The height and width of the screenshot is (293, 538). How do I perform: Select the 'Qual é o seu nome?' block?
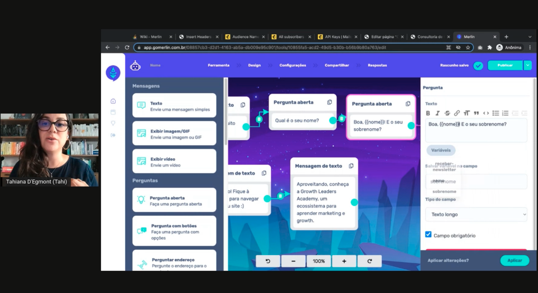[x=302, y=112]
